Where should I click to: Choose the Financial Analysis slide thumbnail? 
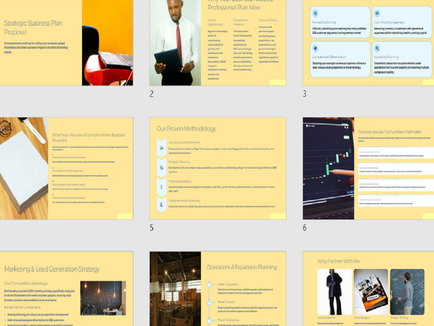click(368, 168)
